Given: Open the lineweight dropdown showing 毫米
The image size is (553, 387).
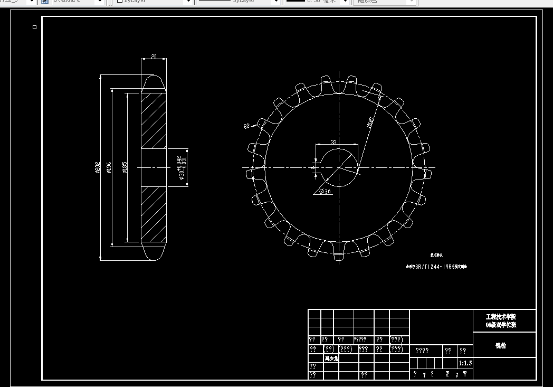Looking at the screenshot, I should tap(317, 2).
